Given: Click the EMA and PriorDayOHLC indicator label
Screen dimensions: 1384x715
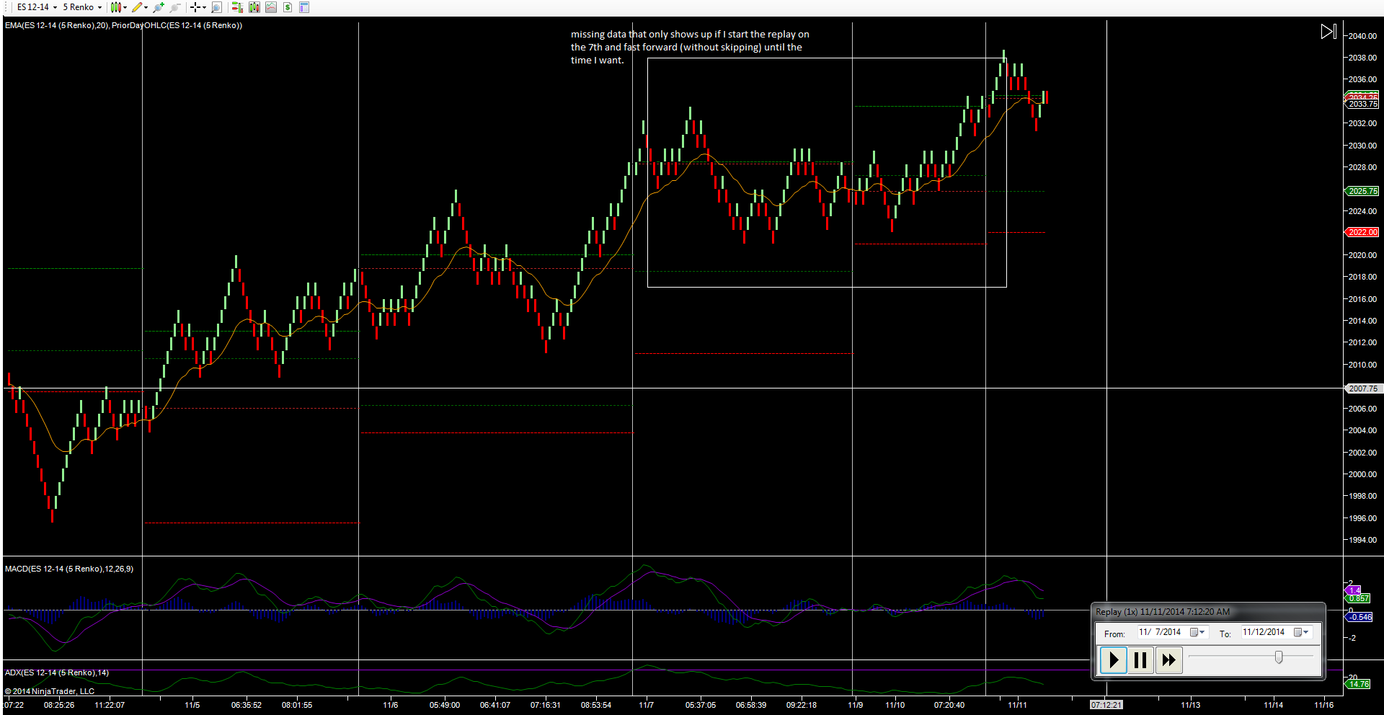Looking at the screenshot, I should [x=123, y=25].
